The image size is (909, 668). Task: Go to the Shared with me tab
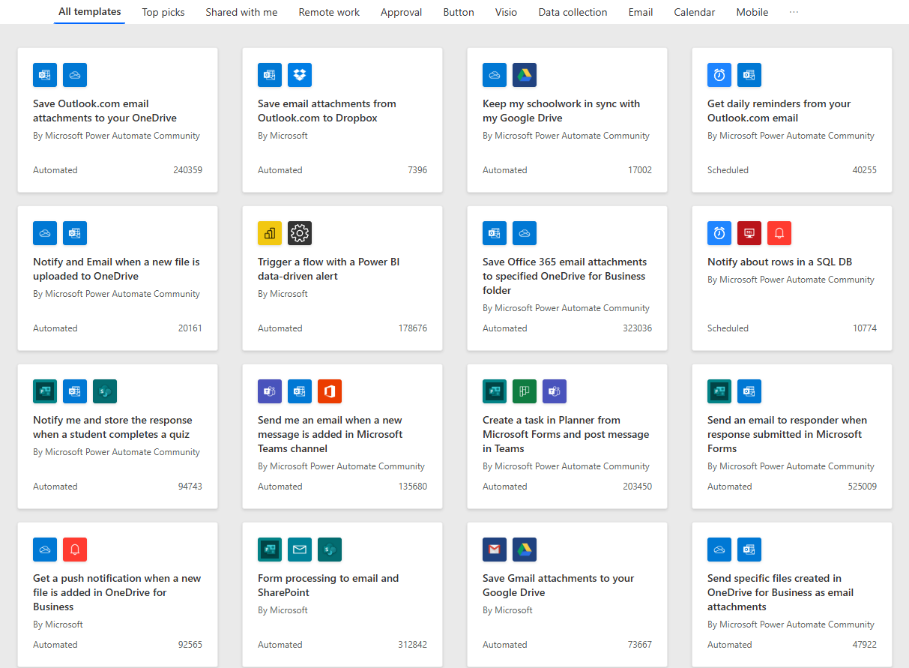click(x=241, y=12)
